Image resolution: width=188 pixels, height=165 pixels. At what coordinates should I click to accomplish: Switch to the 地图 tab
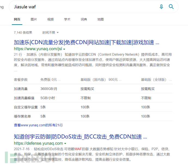101,19
